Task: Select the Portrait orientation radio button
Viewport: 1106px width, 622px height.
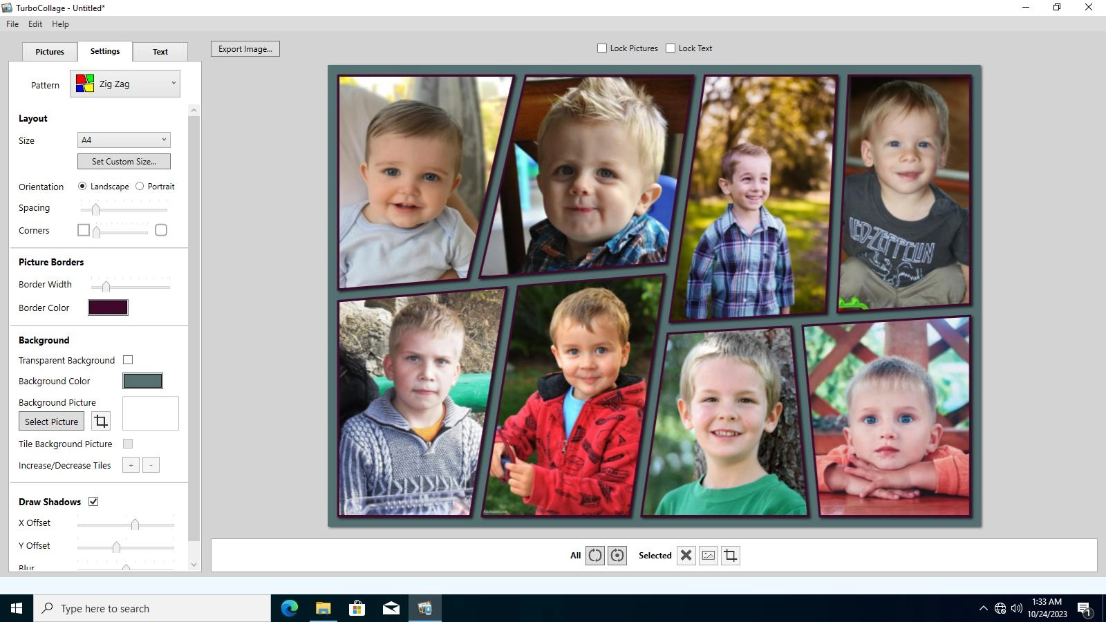Action: point(140,187)
